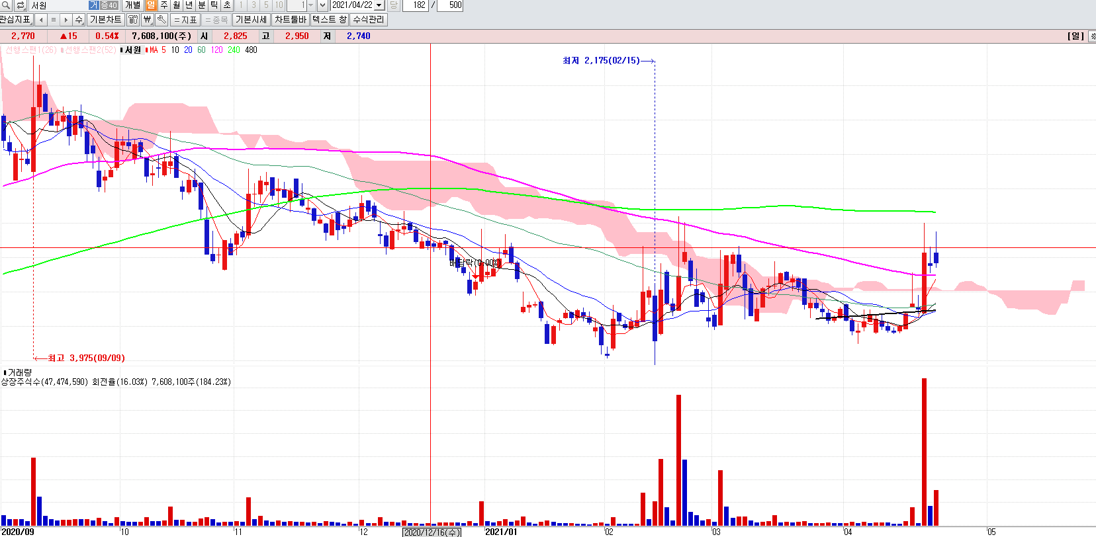Open the 텍스트 창 tab
This screenshot has width=1096, height=537.
pos(330,20)
